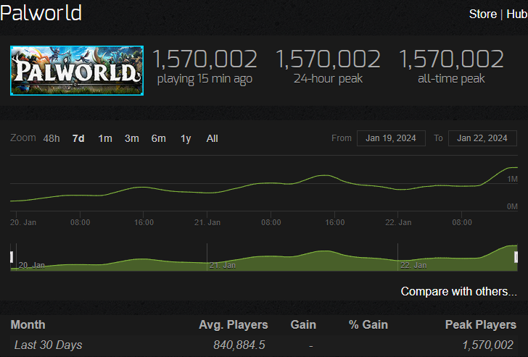This screenshot has width=528, height=357.
Task: Click the 22. Jan marker in navigator strip
Action: click(413, 266)
